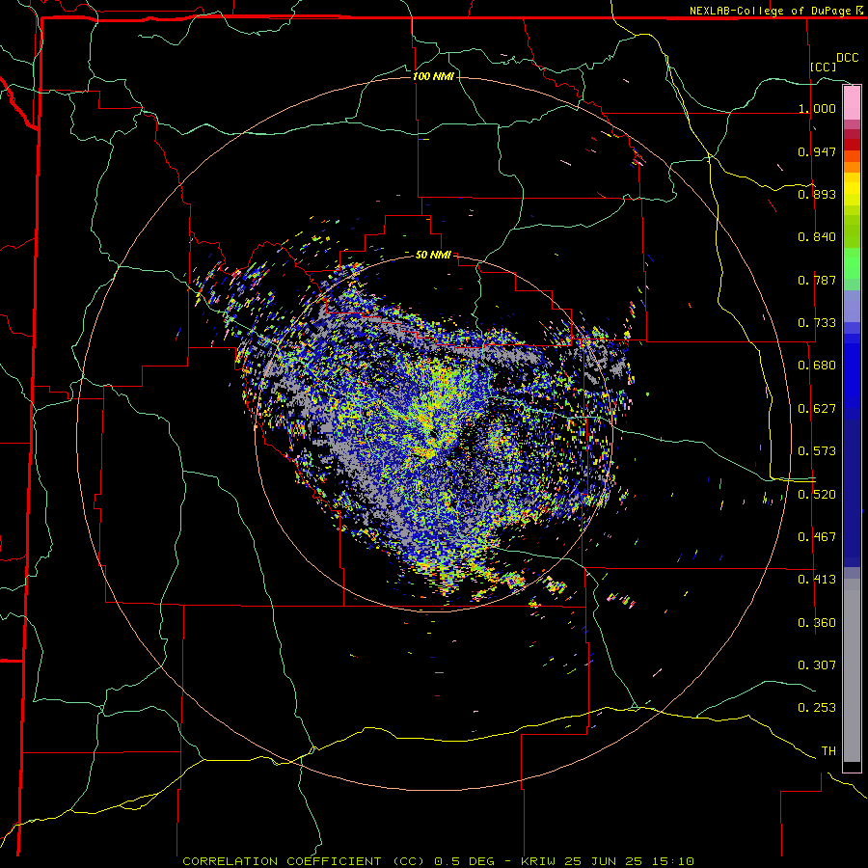Select the 0.680 legend value

[817, 366]
